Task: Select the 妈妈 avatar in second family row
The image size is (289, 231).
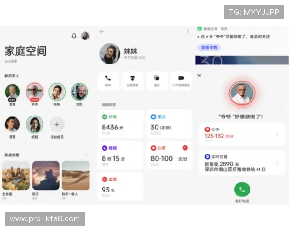Action: 35,124
